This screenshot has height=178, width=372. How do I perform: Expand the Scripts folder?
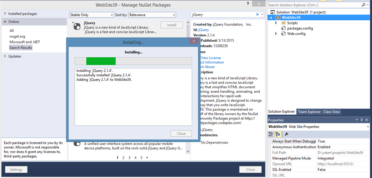point(276,23)
